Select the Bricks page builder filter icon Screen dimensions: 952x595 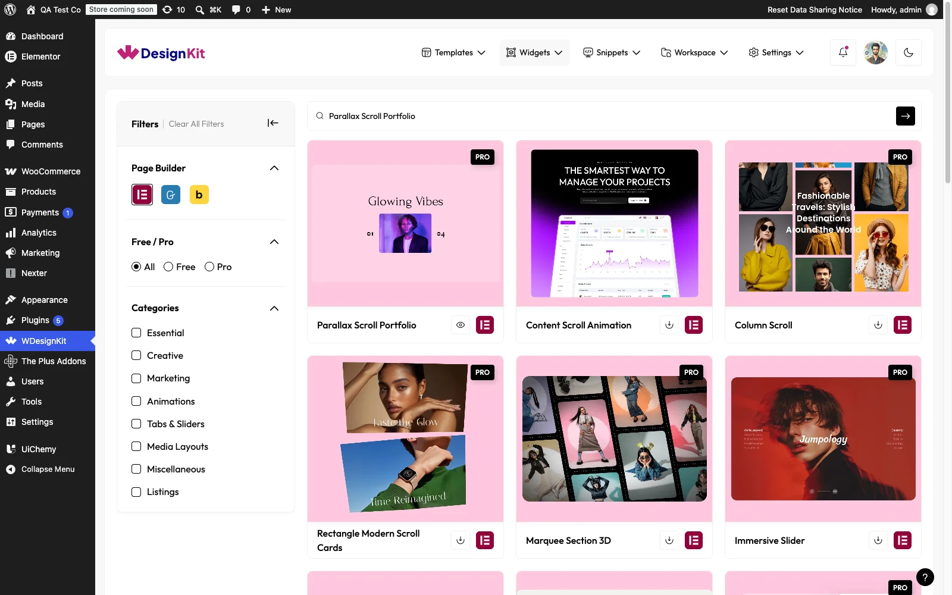[x=199, y=195]
